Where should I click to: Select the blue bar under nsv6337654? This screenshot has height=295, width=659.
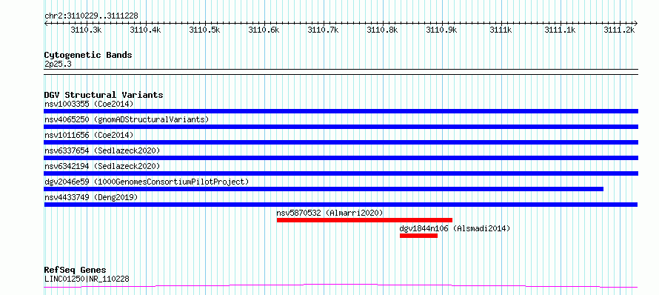click(341, 158)
